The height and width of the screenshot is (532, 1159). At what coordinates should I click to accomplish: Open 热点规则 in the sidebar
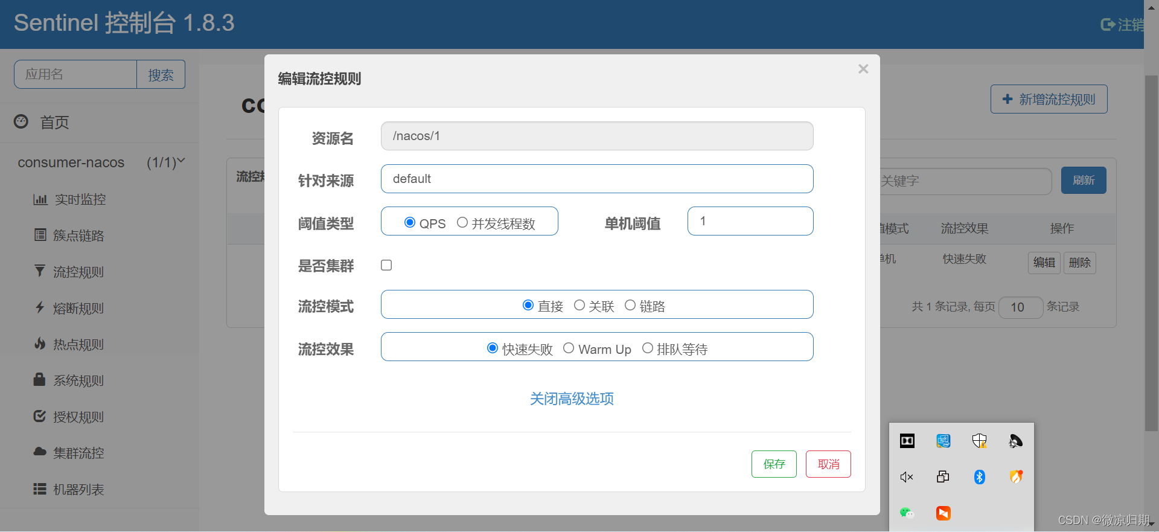78,344
